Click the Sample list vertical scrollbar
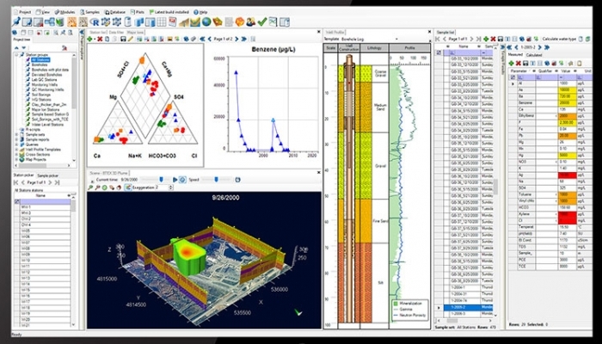 tap(495, 187)
